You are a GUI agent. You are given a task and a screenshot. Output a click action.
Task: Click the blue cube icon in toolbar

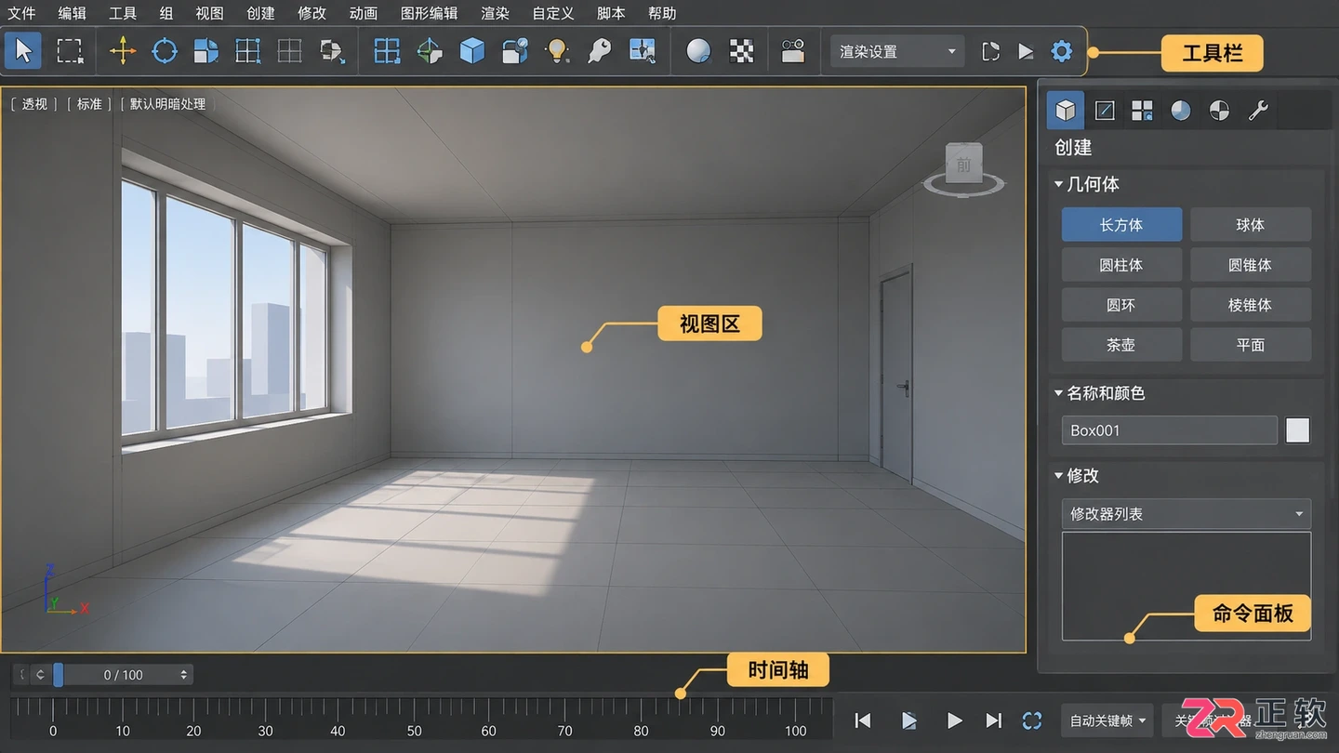pos(472,50)
